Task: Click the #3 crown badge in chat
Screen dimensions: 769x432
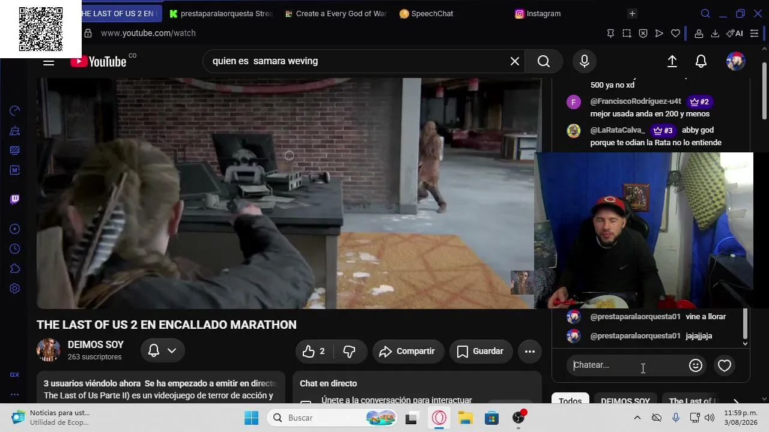Action: point(663,130)
